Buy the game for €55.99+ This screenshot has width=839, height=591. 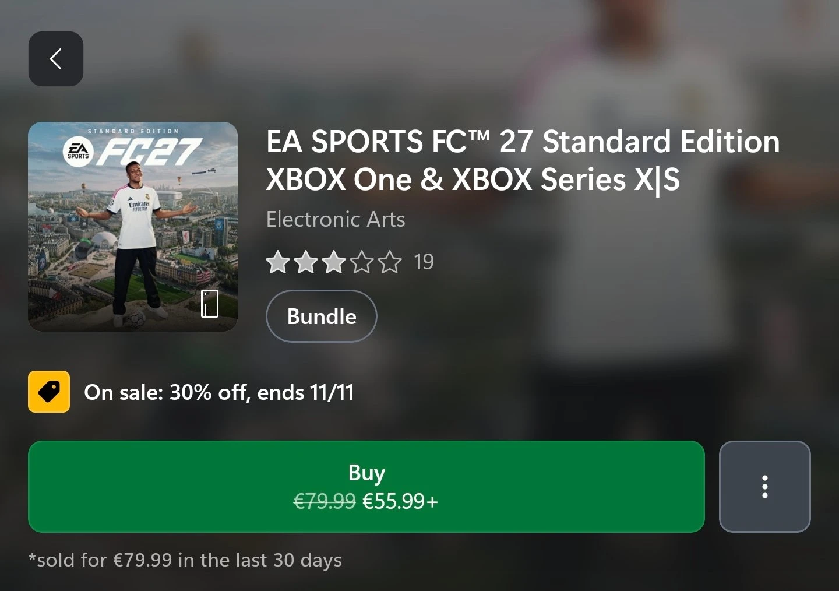(366, 487)
